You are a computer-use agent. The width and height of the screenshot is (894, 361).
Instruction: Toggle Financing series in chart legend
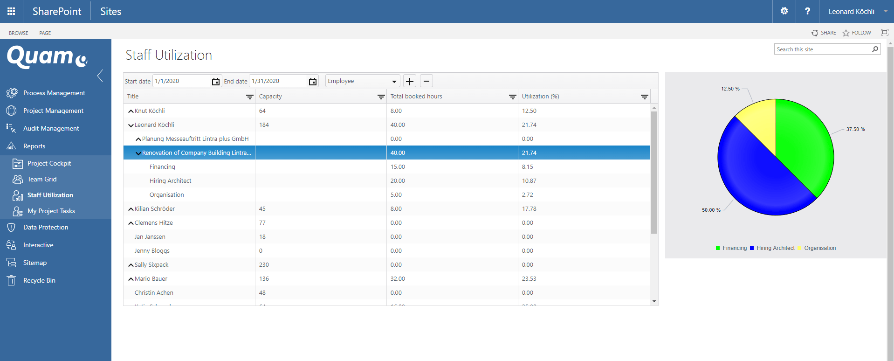pos(731,248)
